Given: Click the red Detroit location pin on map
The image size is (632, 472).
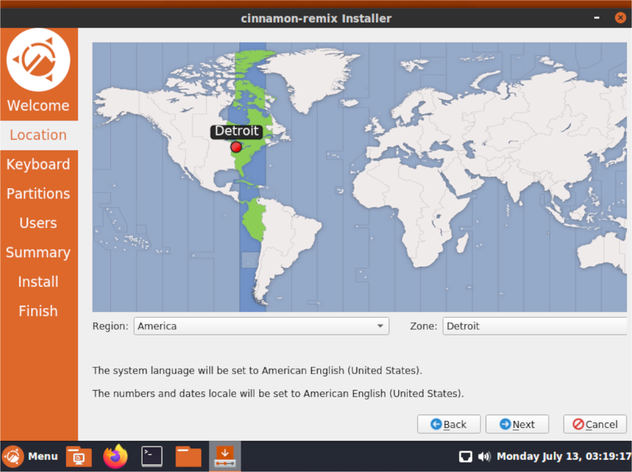Looking at the screenshot, I should pos(236,147).
